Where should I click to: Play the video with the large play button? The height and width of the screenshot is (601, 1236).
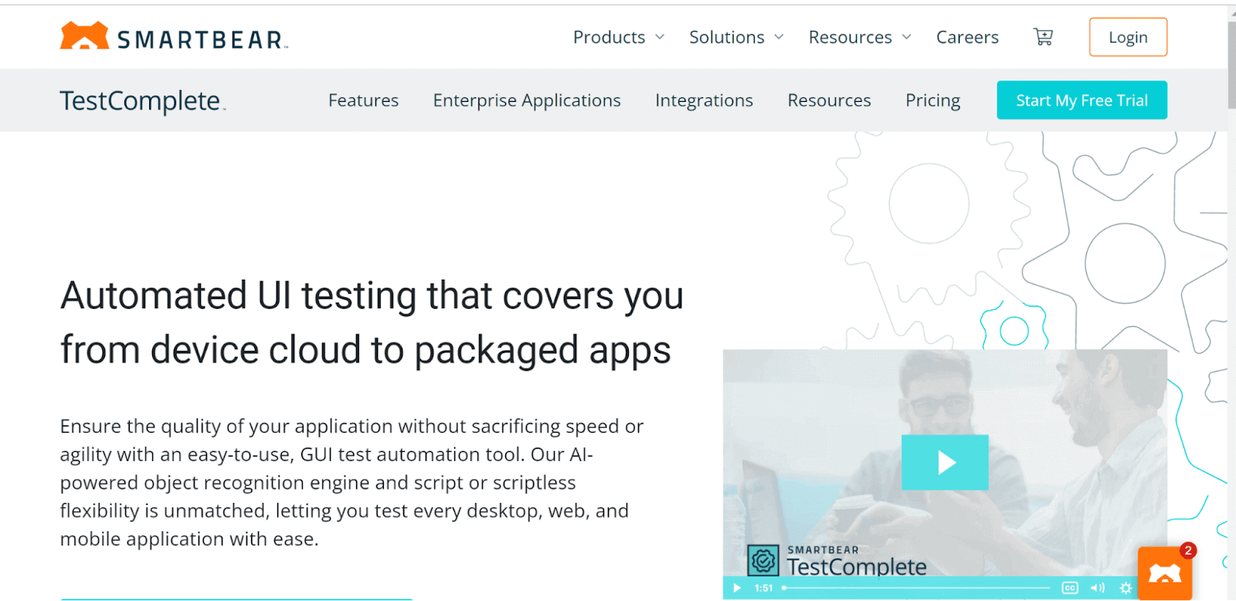tap(945, 462)
